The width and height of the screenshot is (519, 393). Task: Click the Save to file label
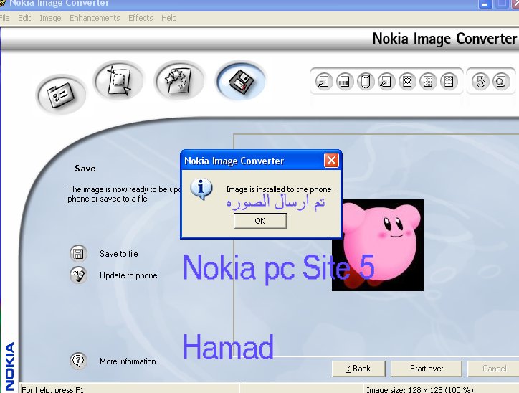point(119,254)
